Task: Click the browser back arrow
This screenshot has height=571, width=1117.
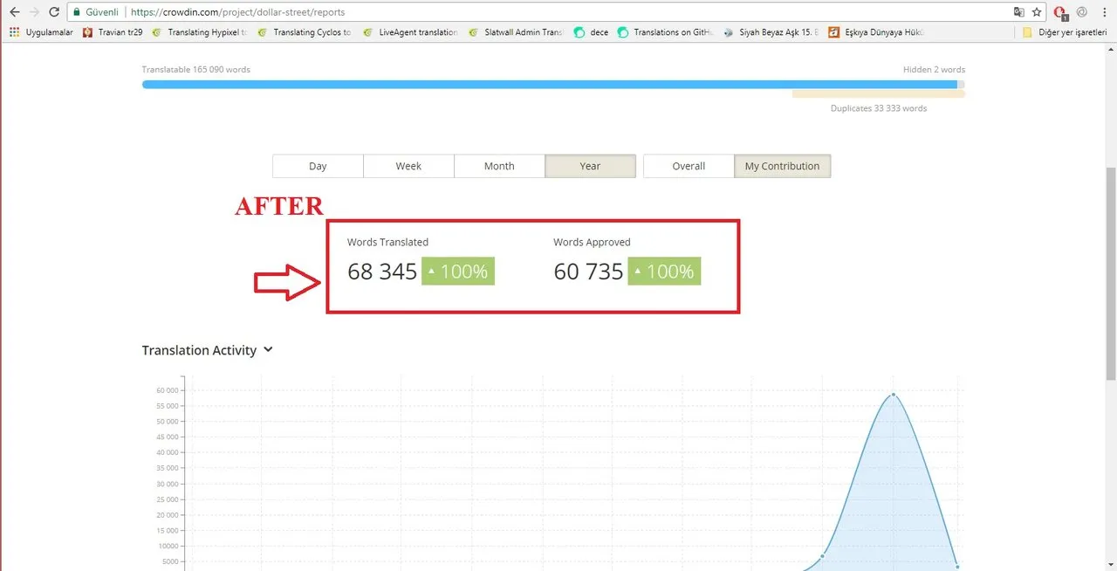Action: tap(14, 12)
